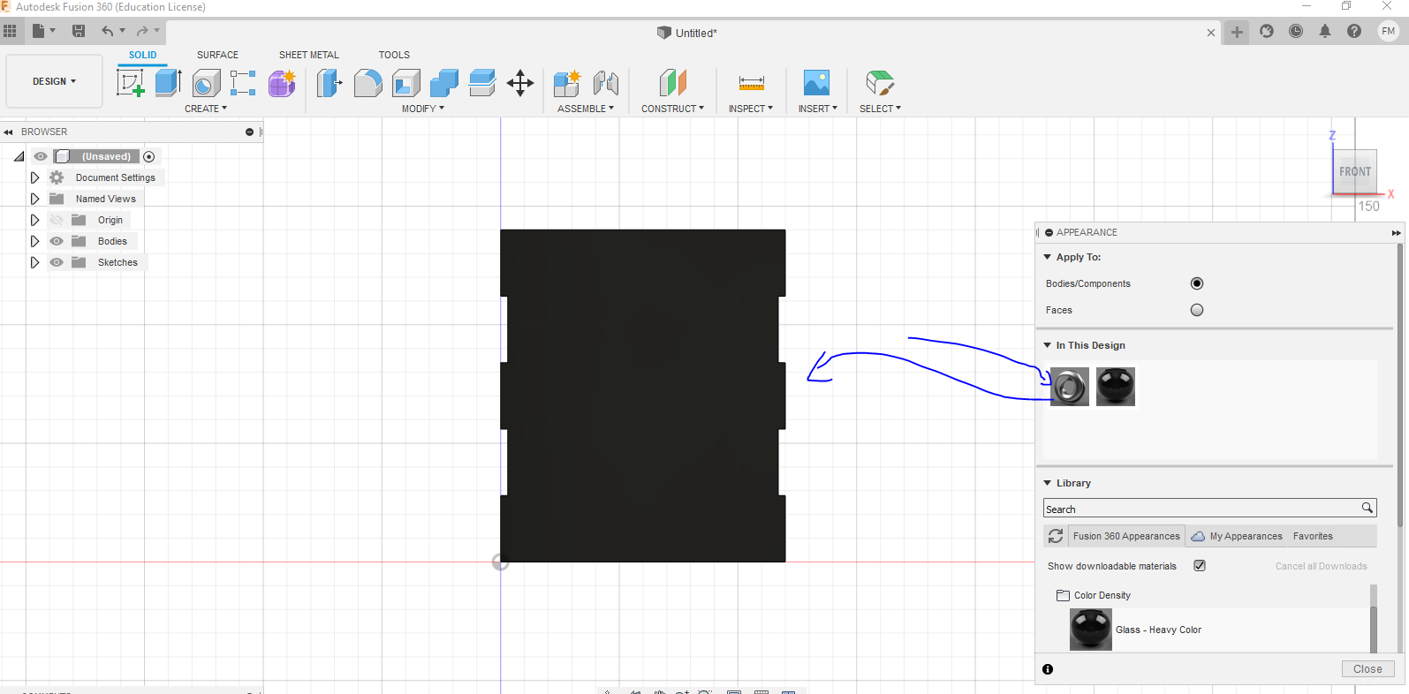The width and height of the screenshot is (1409, 694).
Task: Switch to the SHEET METAL tab
Action: pyautogui.click(x=308, y=55)
